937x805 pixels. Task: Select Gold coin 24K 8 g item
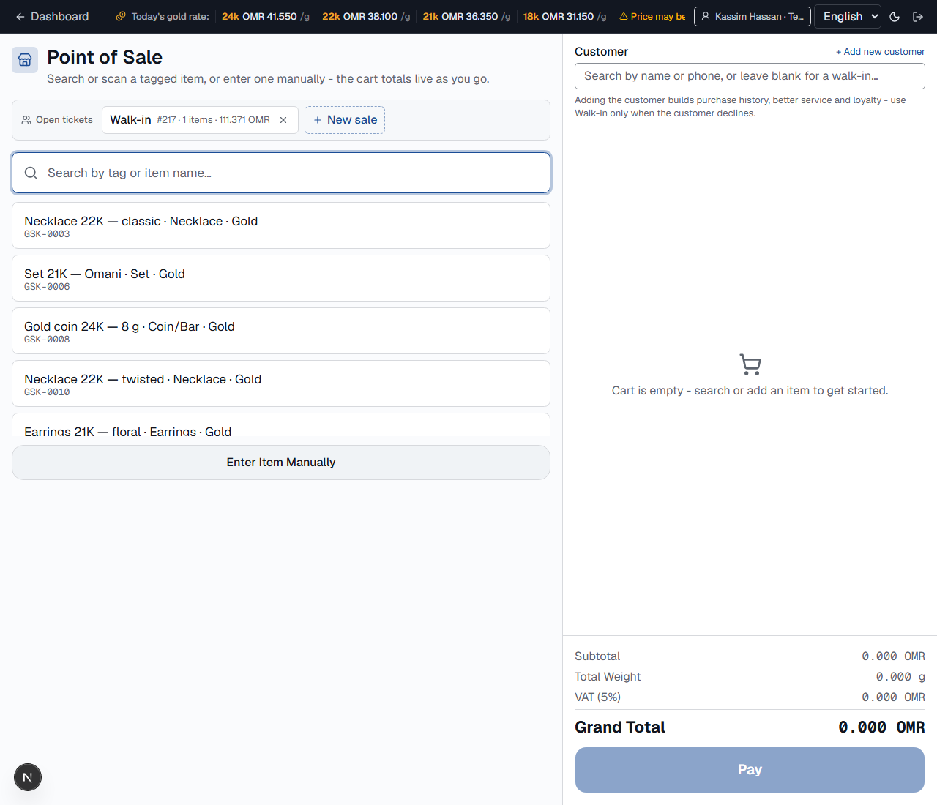pos(281,331)
